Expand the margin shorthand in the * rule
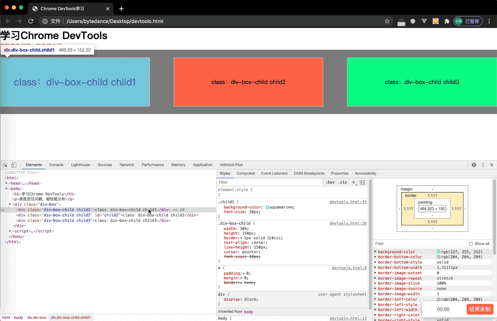Viewport: 497px width, 321px height. point(241,278)
